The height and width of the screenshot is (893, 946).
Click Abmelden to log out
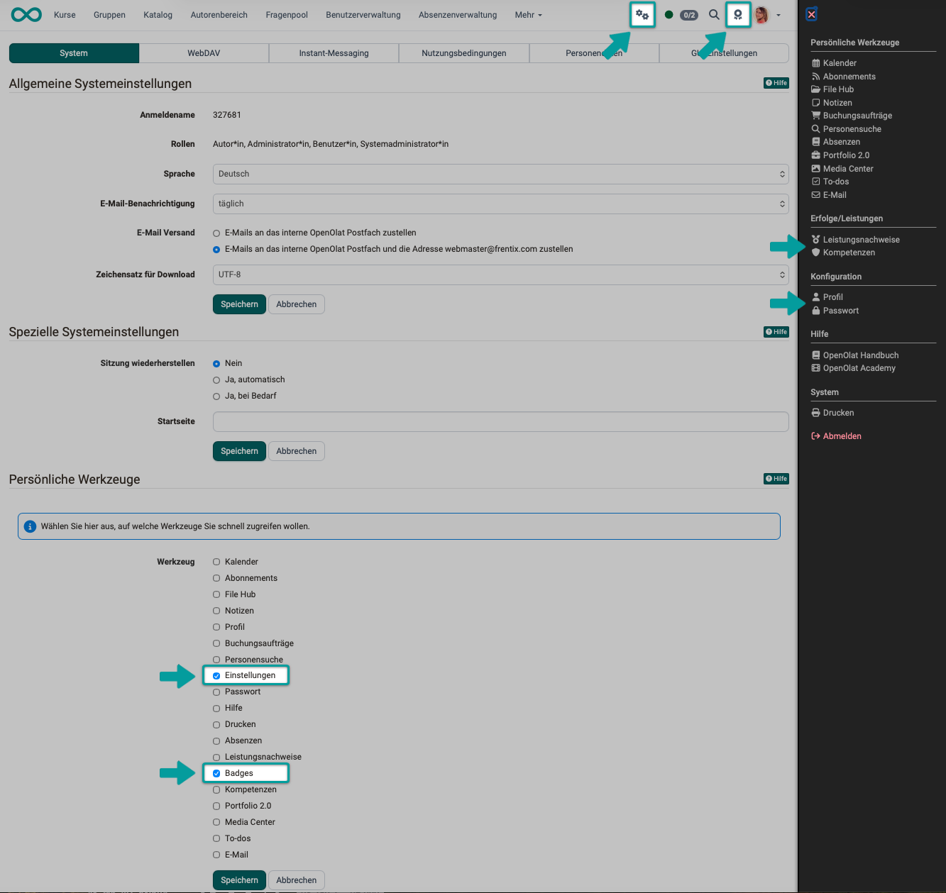(837, 436)
